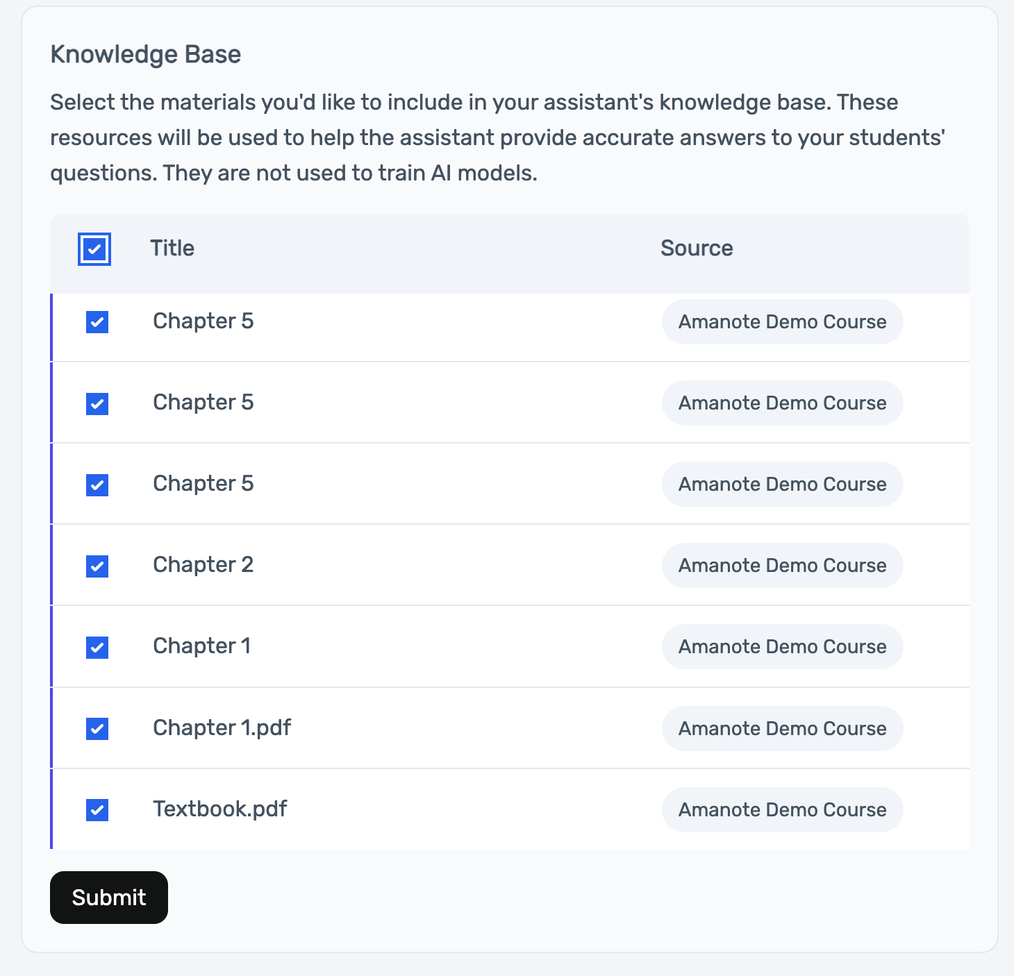Select Amanote Demo Course badge beside Chapter 1.pdf

click(782, 728)
